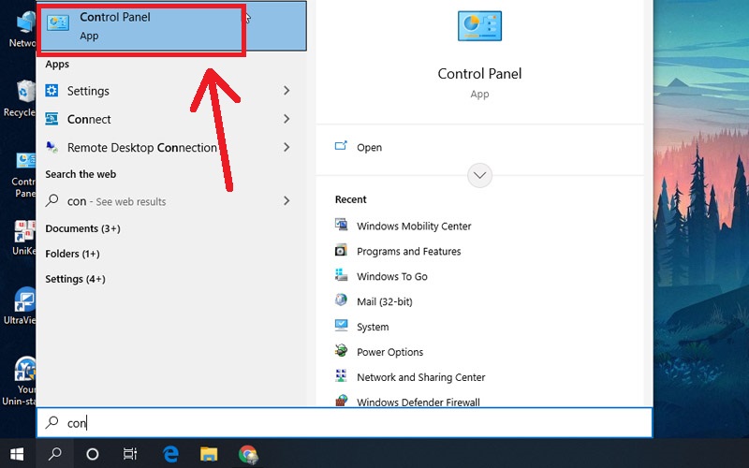
Task: Click the Windows Mobility Center icon
Action: point(341,225)
